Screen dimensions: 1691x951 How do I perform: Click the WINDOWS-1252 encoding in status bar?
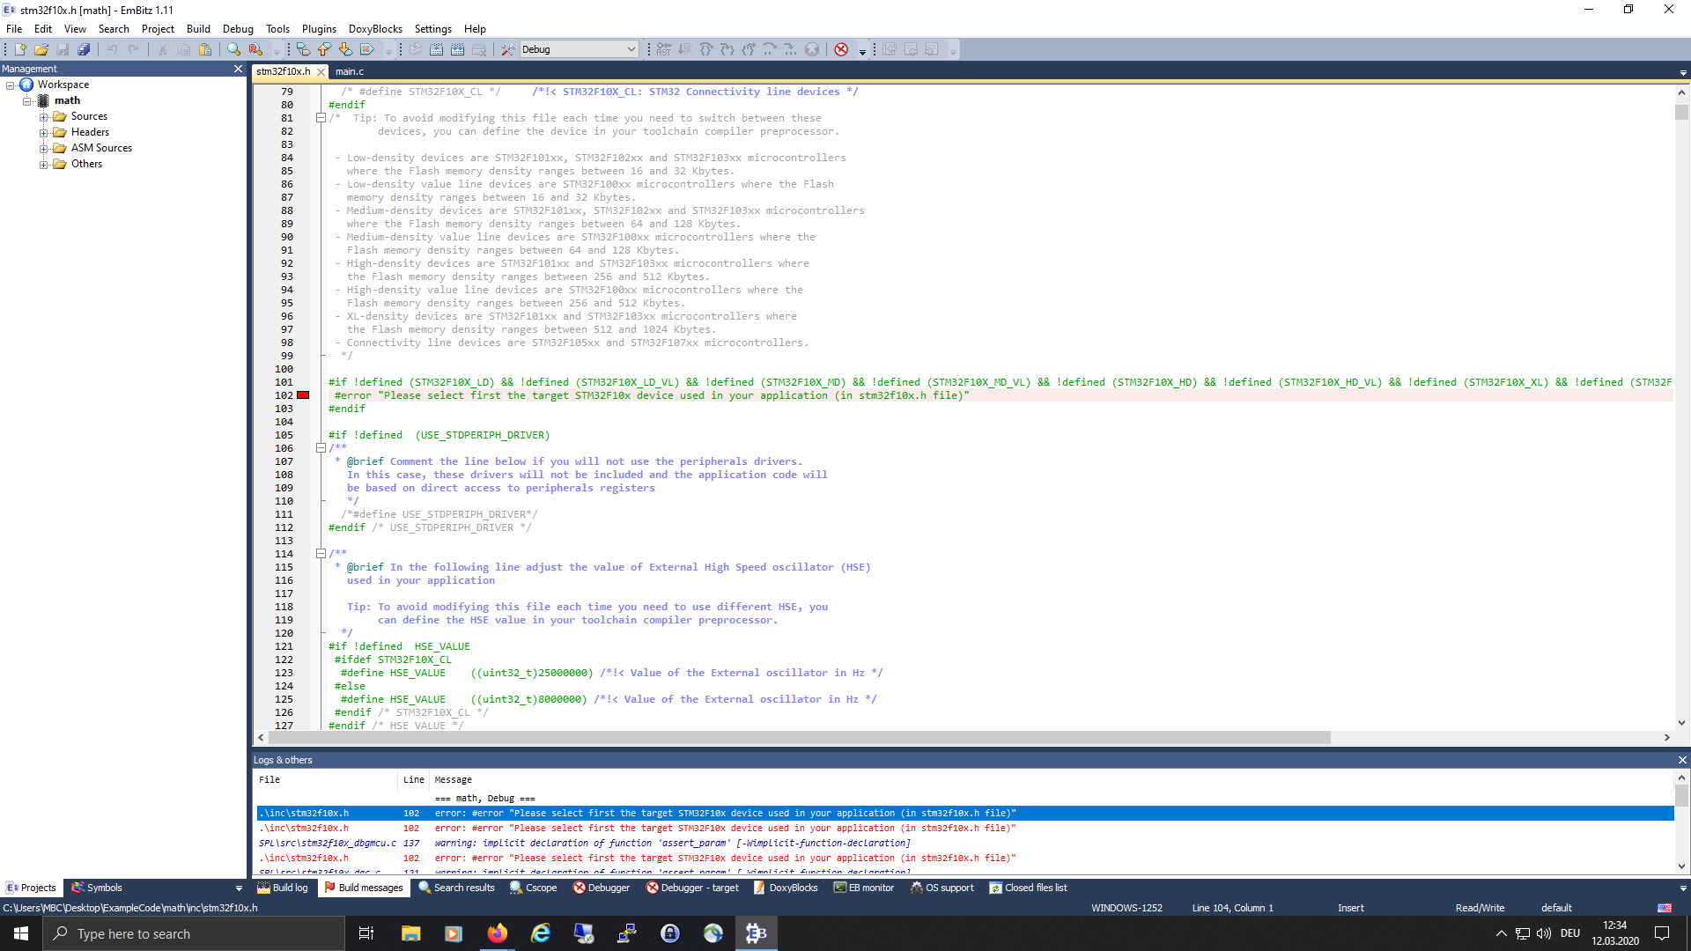1126,908
